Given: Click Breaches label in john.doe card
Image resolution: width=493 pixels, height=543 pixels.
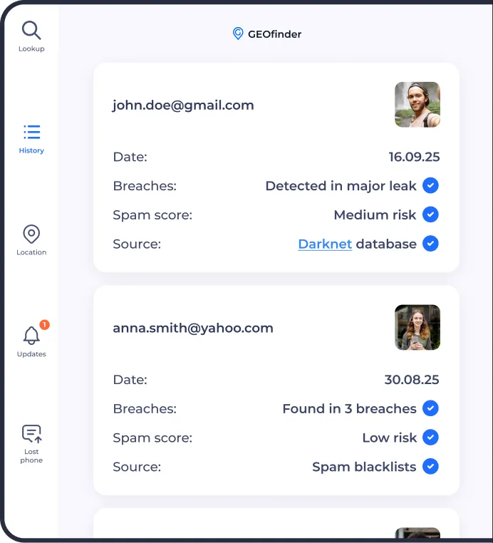Looking at the screenshot, I should point(145,186).
